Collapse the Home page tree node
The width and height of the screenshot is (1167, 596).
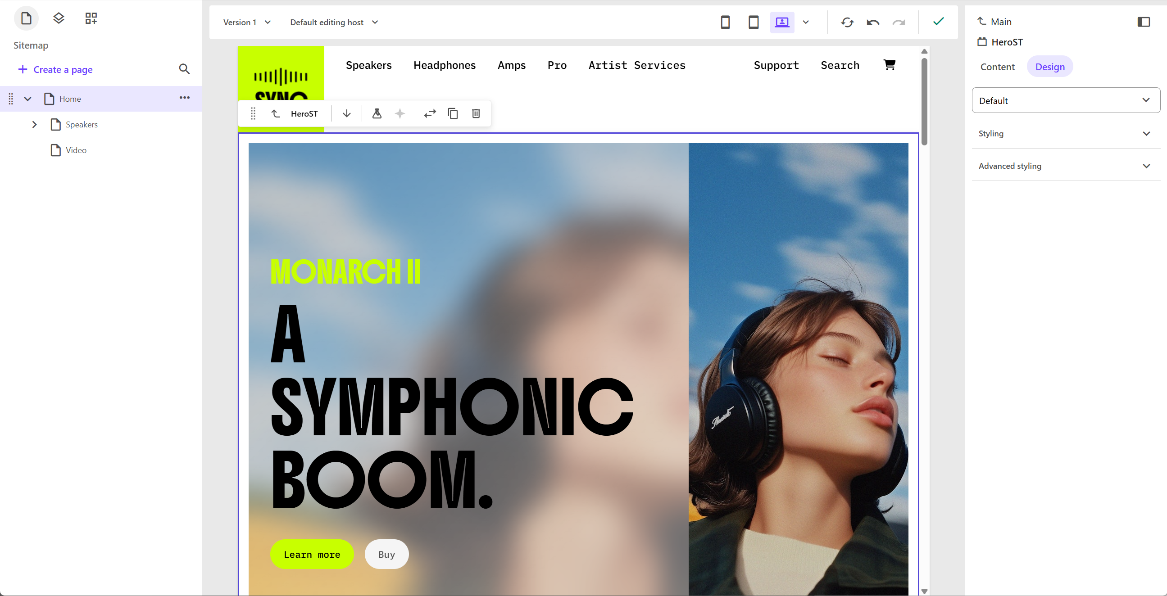coord(27,99)
